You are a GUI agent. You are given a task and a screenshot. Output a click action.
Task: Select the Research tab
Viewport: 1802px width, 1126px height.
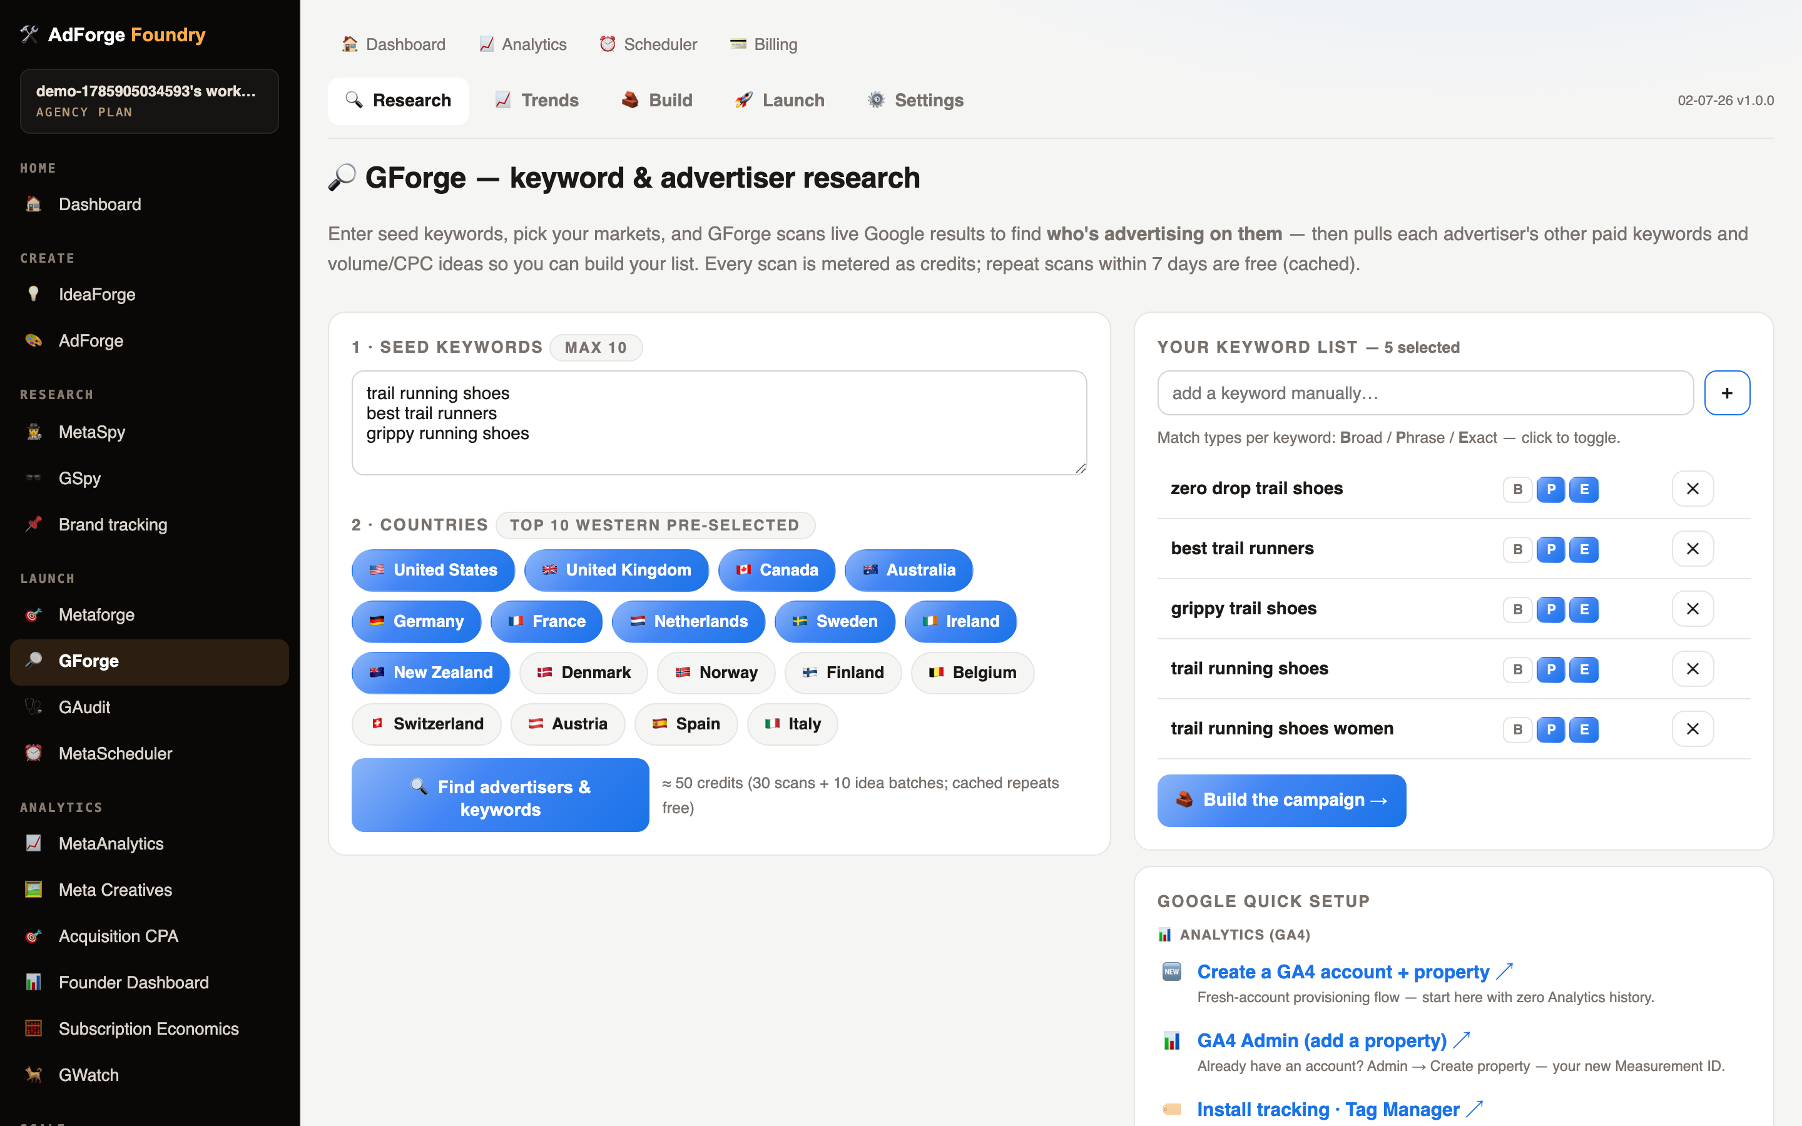click(399, 101)
